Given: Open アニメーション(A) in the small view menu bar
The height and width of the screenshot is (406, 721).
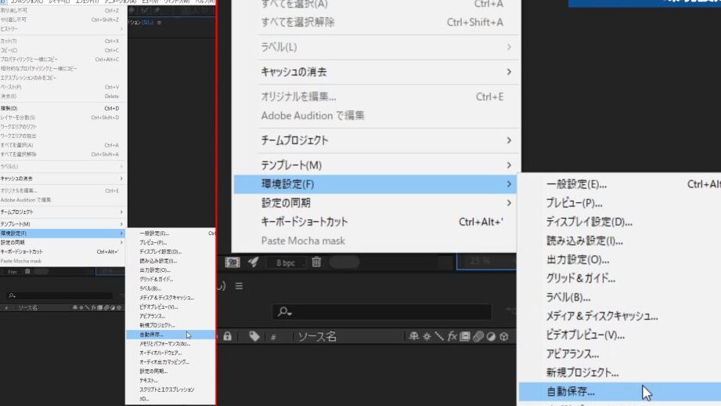Looking at the screenshot, I should click(120, 2).
